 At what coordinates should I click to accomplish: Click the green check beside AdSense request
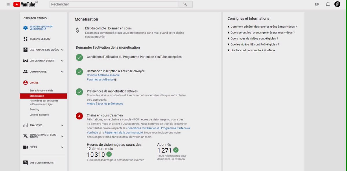point(79,72)
